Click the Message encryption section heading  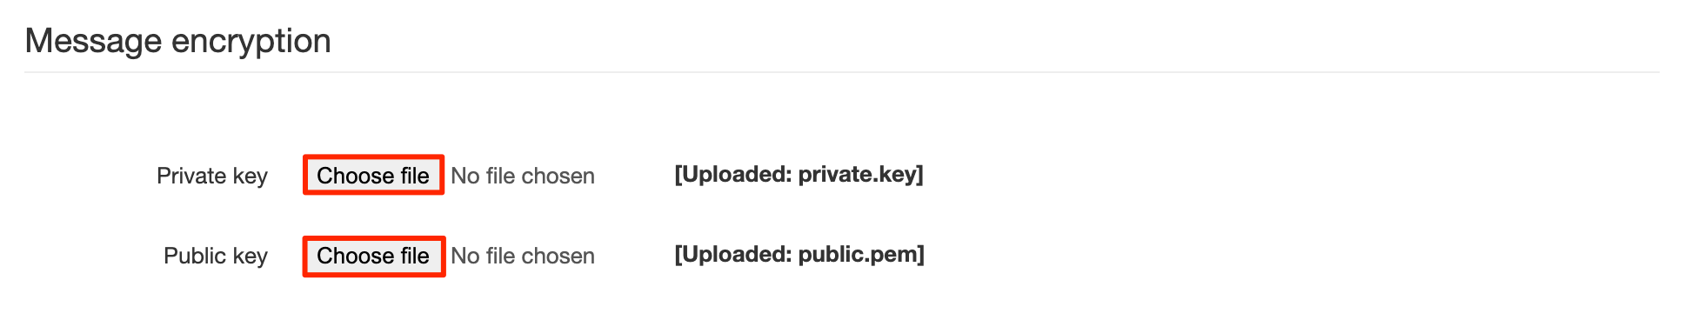[x=178, y=41]
